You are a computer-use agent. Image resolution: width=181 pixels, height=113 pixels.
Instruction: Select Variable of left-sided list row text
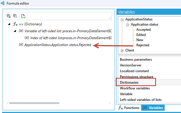(x=68, y=31)
